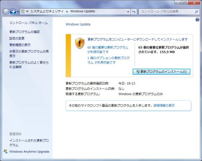Click the yellow warning shield icon

pyautogui.click(x=80, y=43)
